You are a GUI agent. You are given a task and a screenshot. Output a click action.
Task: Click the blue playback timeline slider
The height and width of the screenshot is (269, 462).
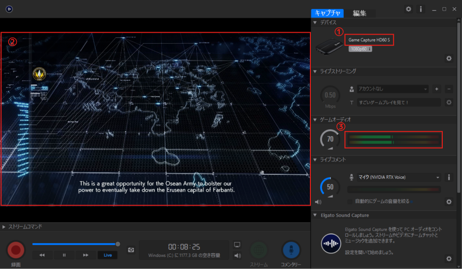click(x=76, y=244)
